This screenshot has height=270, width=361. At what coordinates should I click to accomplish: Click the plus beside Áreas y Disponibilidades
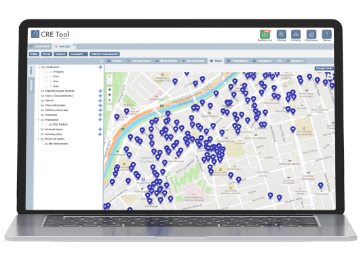pos(100,96)
